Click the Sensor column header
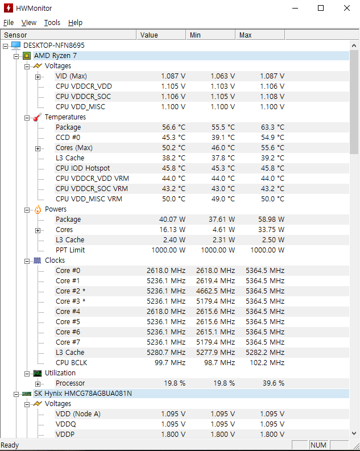Screen dimensions: 360x451 click(68, 35)
